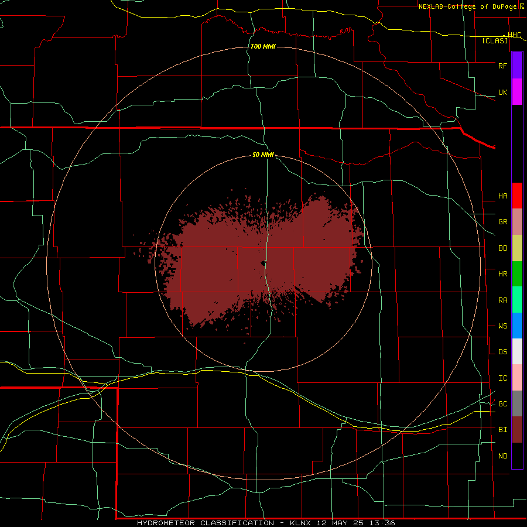Click the HA legend label
This screenshot has height=527, width=527.
(x=503, y=196)
